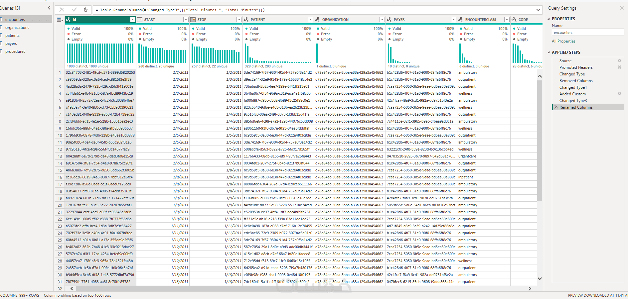Select the Added Custom step
This screenshot has width=628, height=299.
(588, 94)
